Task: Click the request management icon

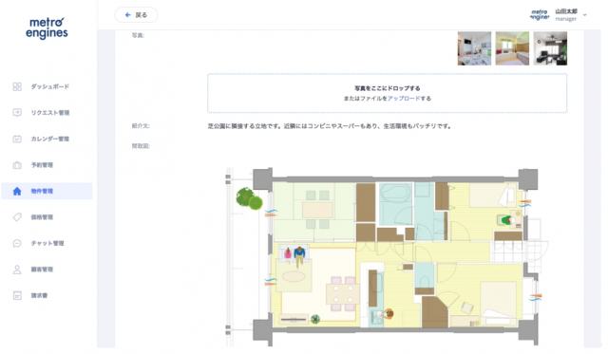Action: tap(17, 113)
